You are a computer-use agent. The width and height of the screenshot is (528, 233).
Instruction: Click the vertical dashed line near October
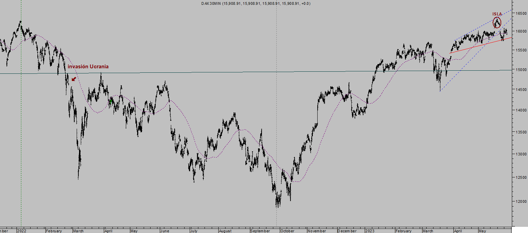pos(276,113)
